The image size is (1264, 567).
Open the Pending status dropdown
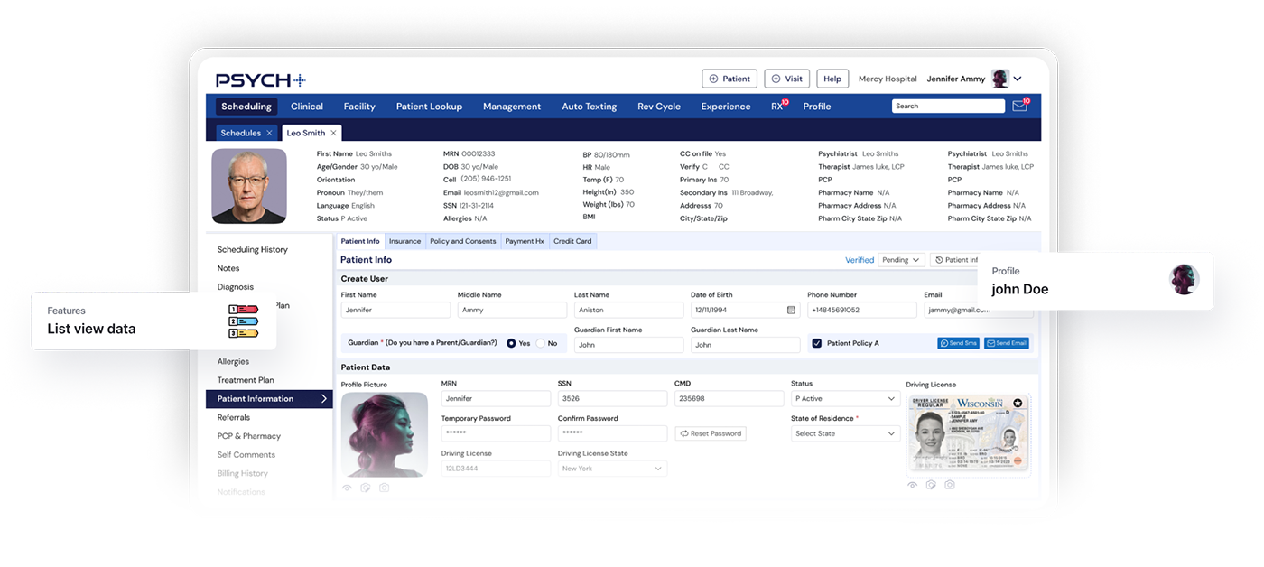click(901, 260)
